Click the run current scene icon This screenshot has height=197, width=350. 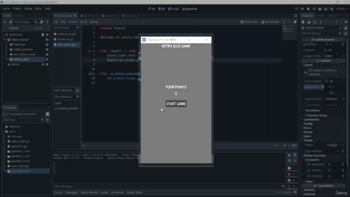[x=320, y=9]
